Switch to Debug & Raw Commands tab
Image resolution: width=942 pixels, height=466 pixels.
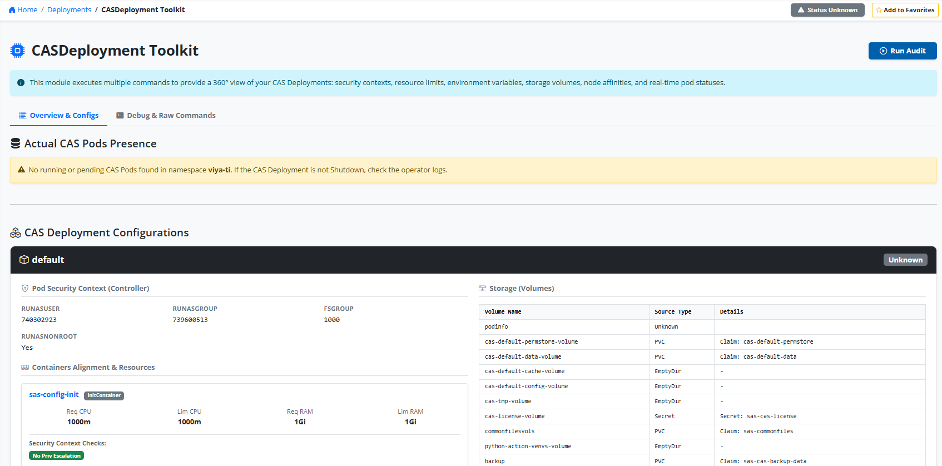pyautogui.click(x=166, y=116)
